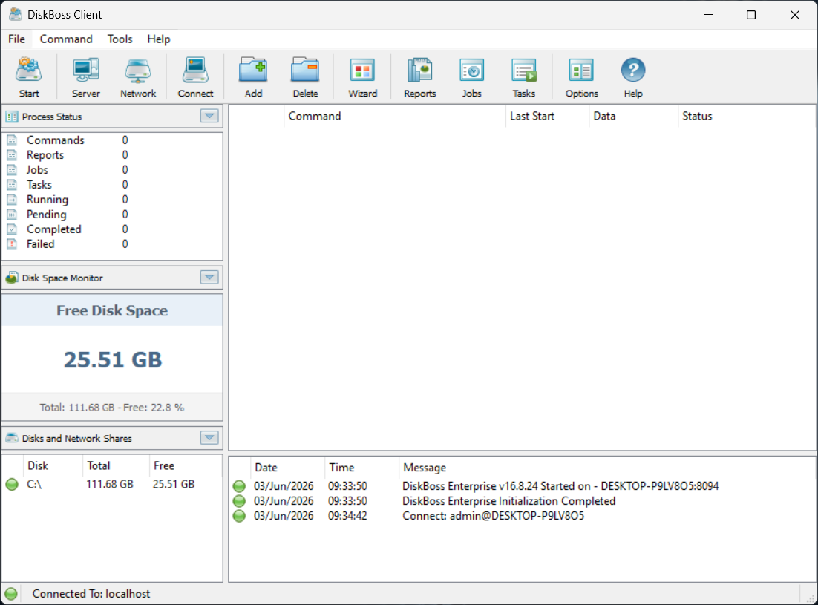Select the 'DiskBoss Enterprise Initialization Completed' log message

click(x=508, y=501)
